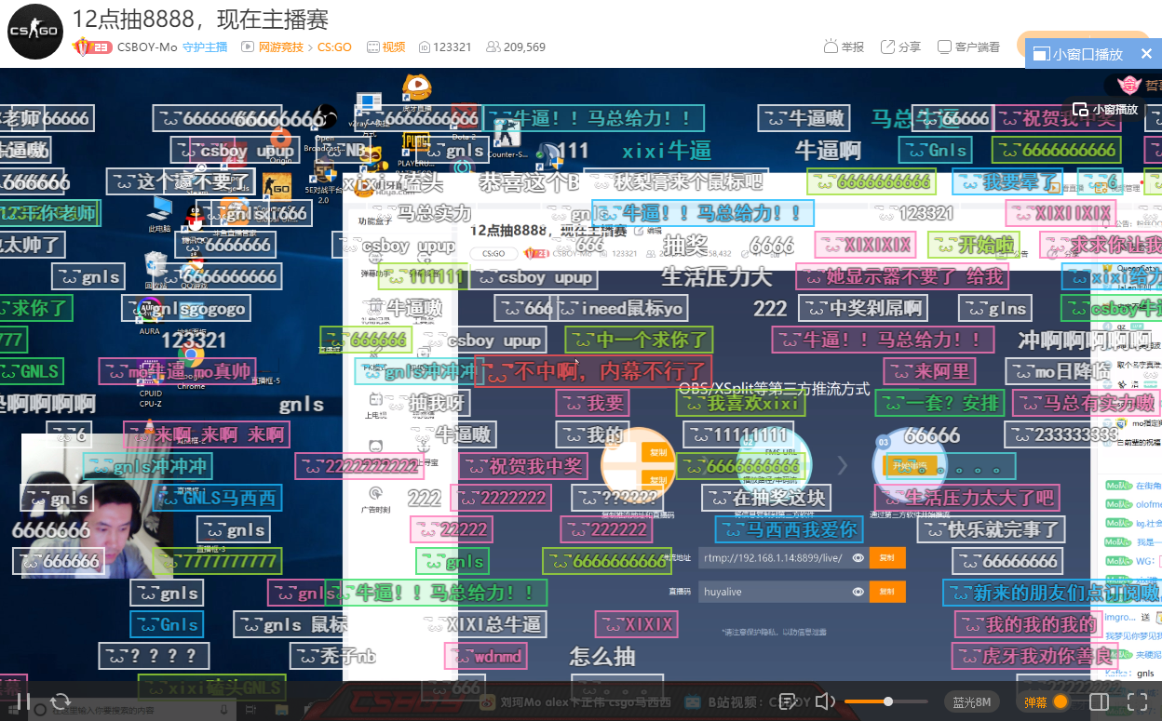Mute the speaker icon in the player bar

click(x=824, y=701)
